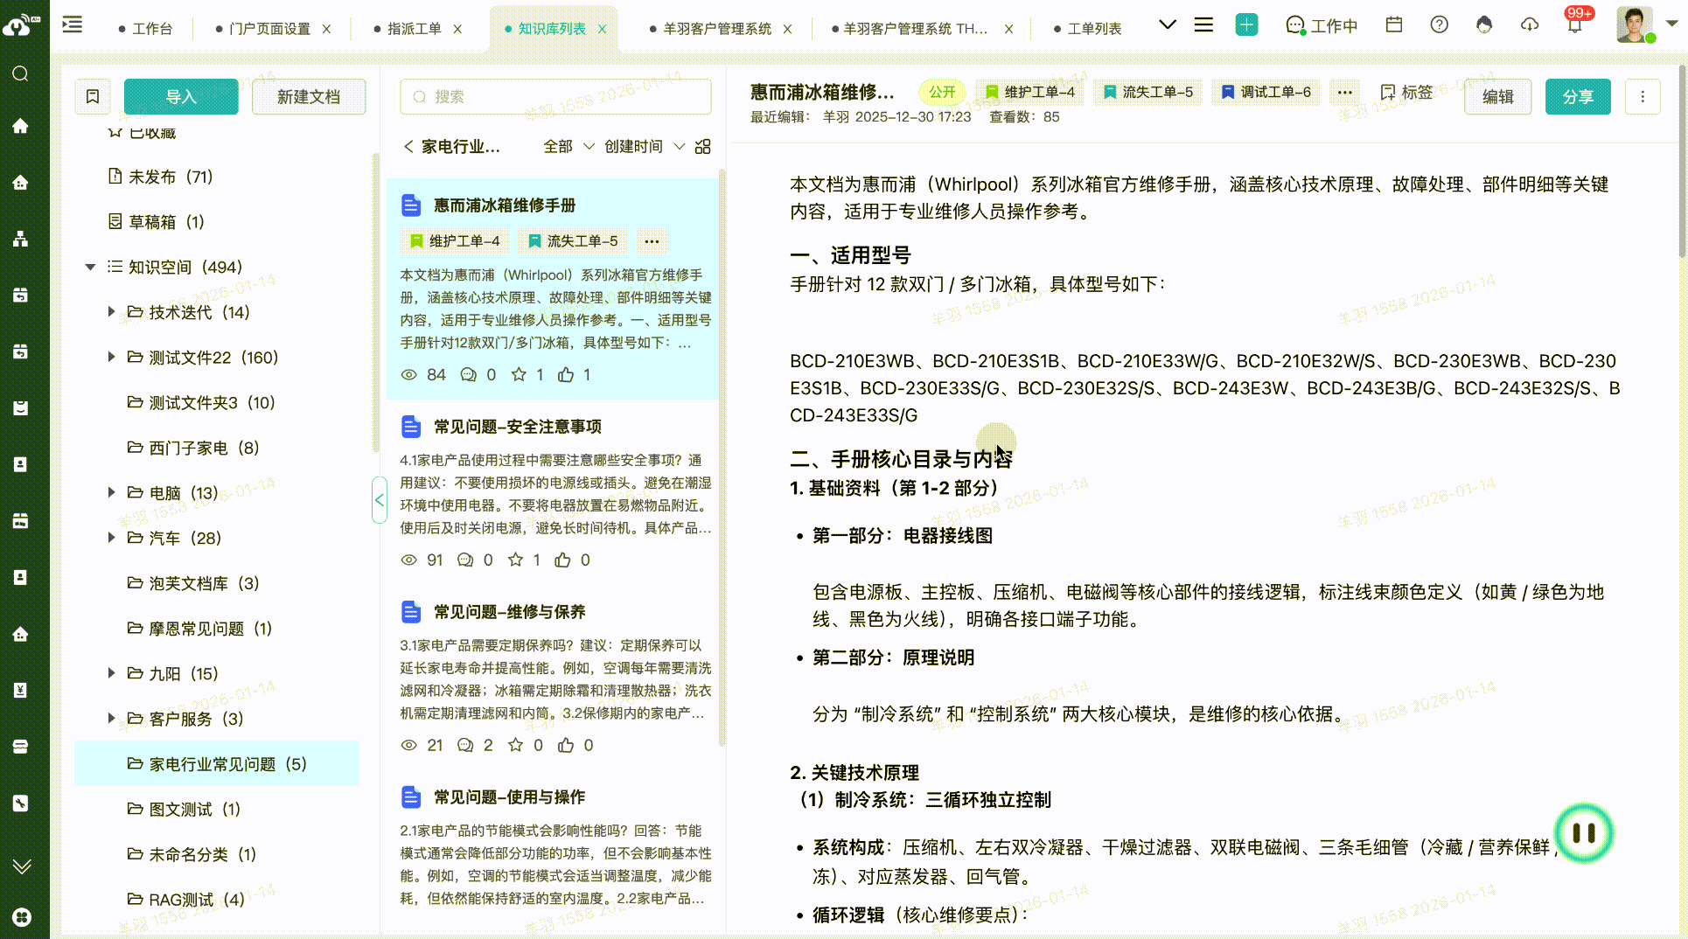This screenshot has width=1688, height=939.
Task: Collapse the 知识空间 tree node
Action: (x=90, y=268)
